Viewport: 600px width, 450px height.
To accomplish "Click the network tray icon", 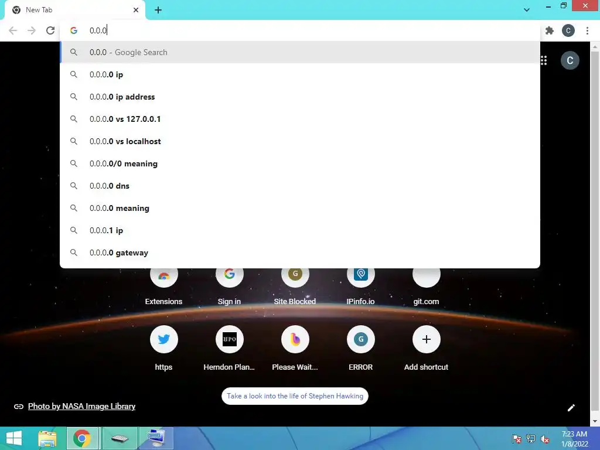I will tap(531, 439).
